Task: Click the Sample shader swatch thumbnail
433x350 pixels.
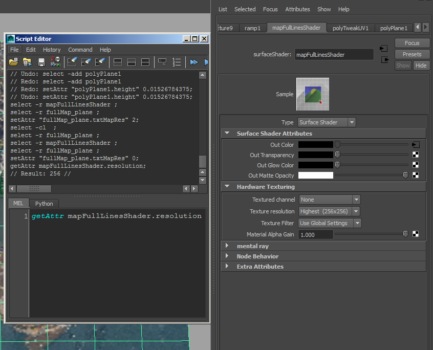Action: [x=312, y=94]
